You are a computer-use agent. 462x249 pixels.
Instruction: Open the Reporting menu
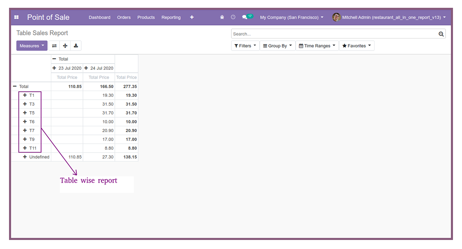coord(171,17)
